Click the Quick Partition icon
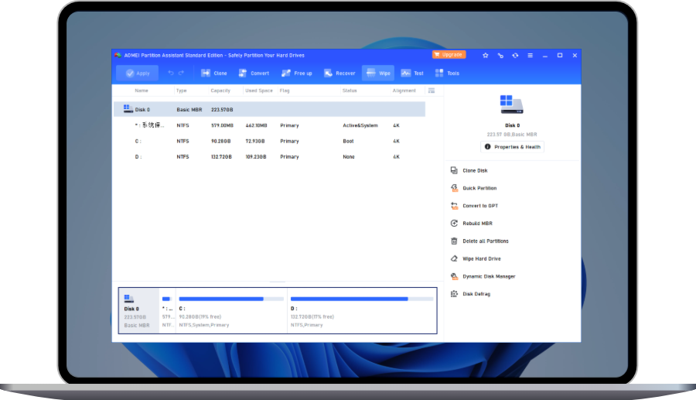This screenshot has height=400, width=696. tap(454, 188)
